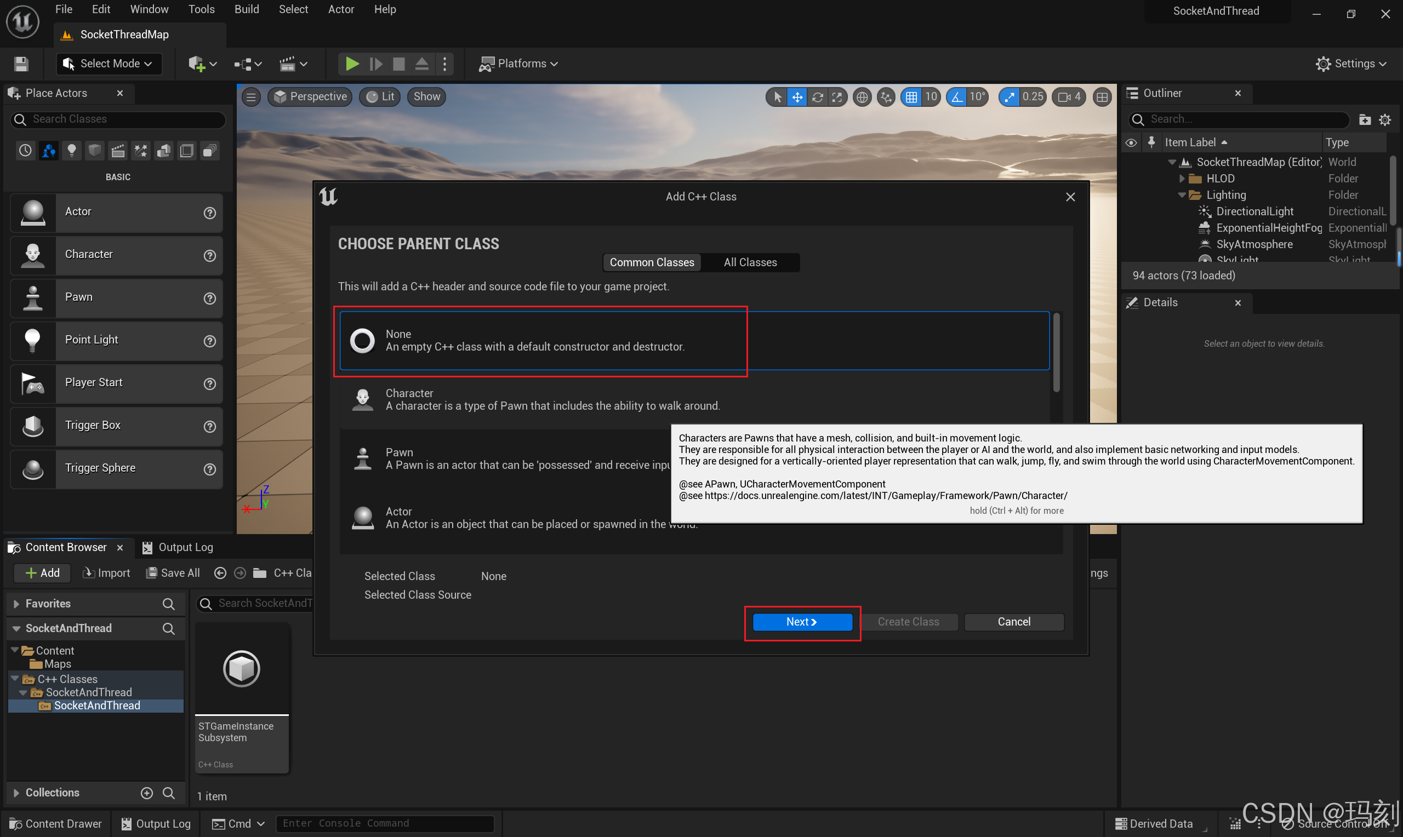Click Cancel in Add C++ Class dialog
This screenshot has height=837, width=1403.
[x=1014, y=622]
